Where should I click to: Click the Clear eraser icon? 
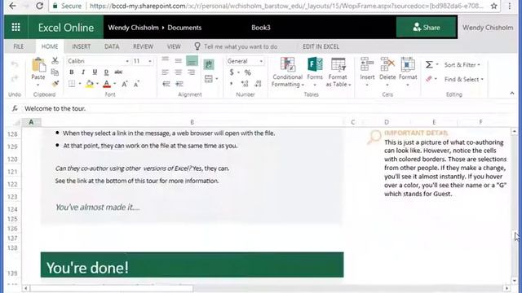[x=429, y=79]
